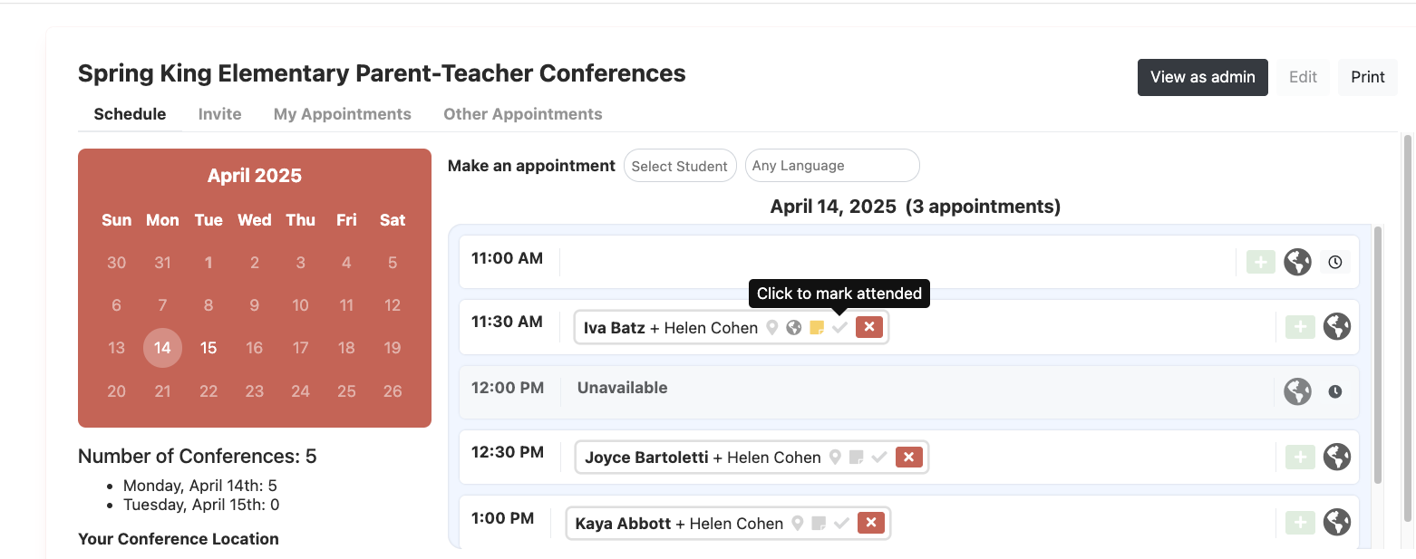Click the yellow note icon for Iva Batz

point(817,328)
